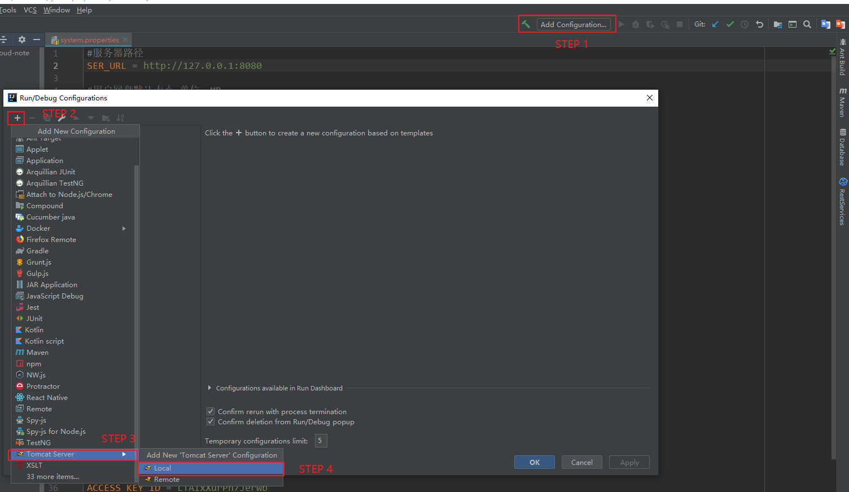The width and height of the screenshot is (849, 492).
Task: Open Project Structure icon in toolbar
Action: 778,24
